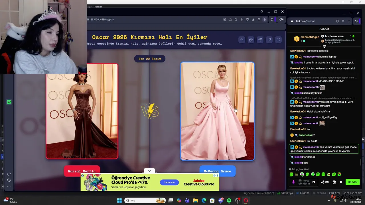Click the Son 29 Seçim pill label

click(x=150, y=59)
